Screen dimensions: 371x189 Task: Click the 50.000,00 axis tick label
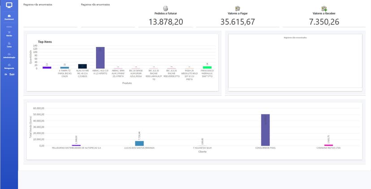click(39, 114)
